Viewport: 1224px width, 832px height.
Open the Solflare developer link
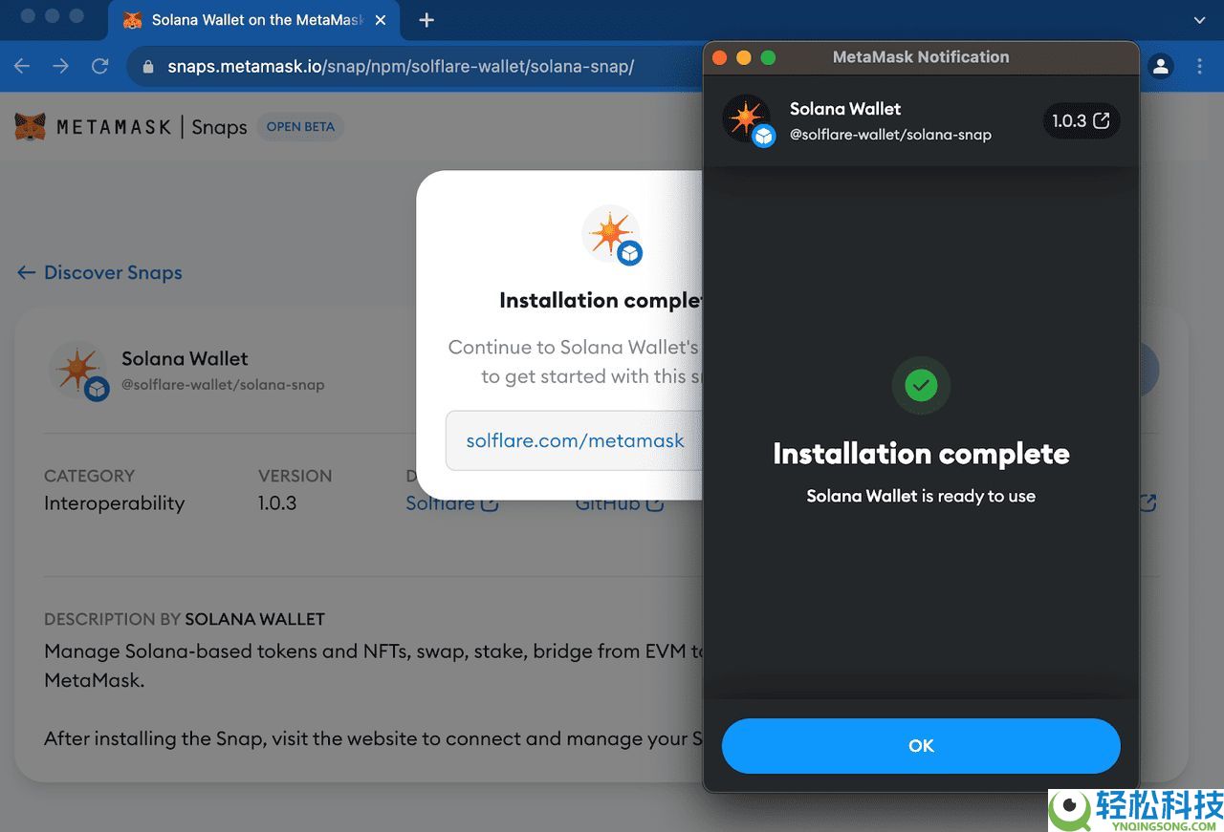(451, 503)
